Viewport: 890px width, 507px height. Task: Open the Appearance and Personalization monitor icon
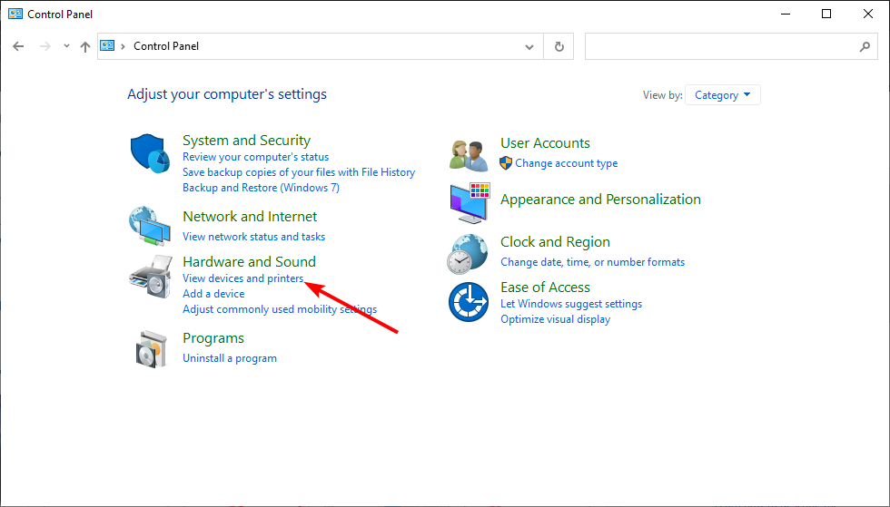[x=469, y=202]
